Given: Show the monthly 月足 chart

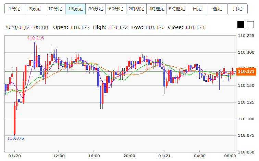Looking at the screenshot, I should coord(237,9).
